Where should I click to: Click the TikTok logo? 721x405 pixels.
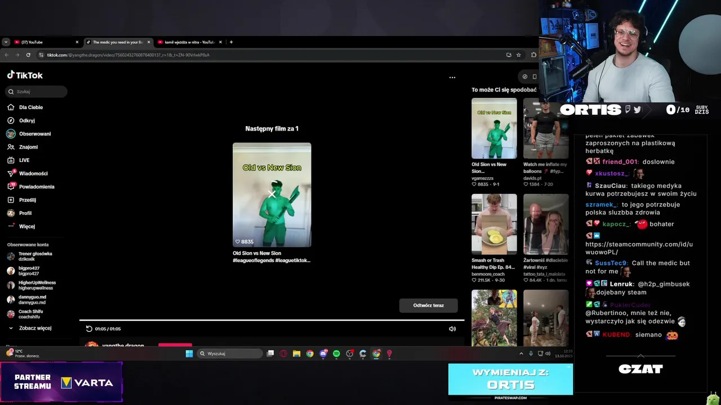click(25, 75)
